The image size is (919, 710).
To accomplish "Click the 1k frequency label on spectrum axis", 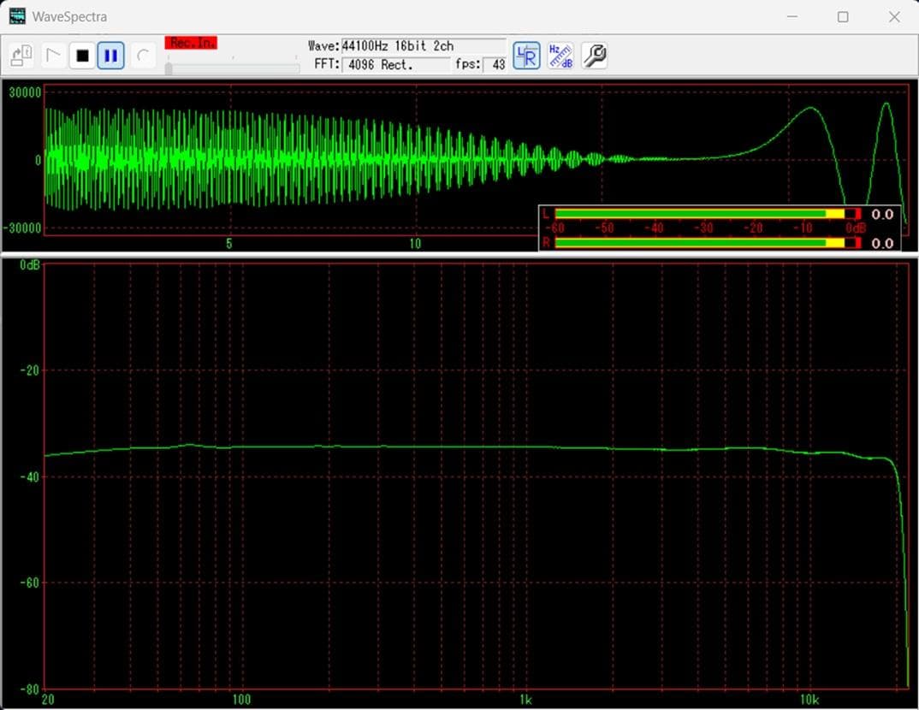I will tap(525, 699).
